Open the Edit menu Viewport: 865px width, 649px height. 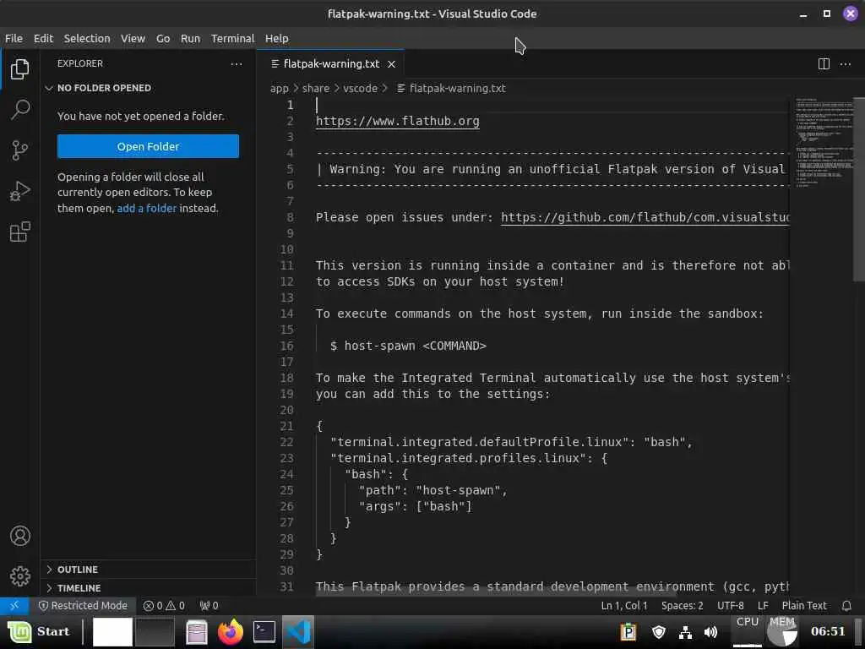[43, 39]
